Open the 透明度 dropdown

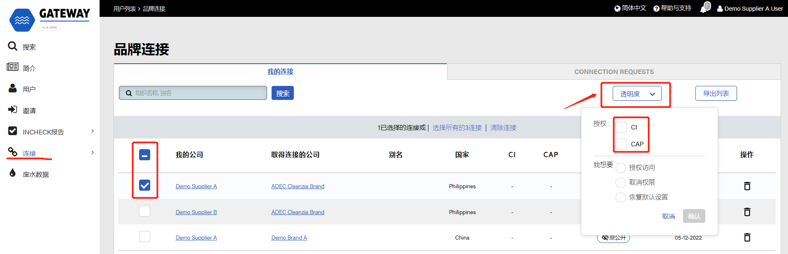[637, 94]
